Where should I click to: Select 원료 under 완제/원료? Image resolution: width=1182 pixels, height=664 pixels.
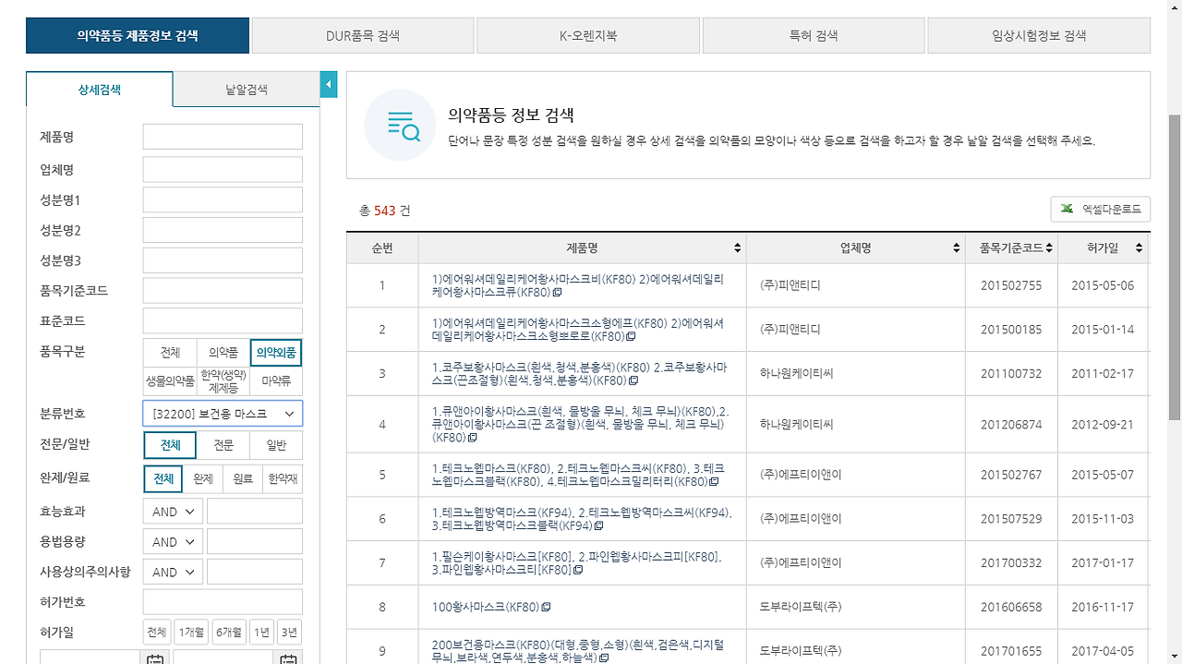pyautogui.click(x=243, y=479)
